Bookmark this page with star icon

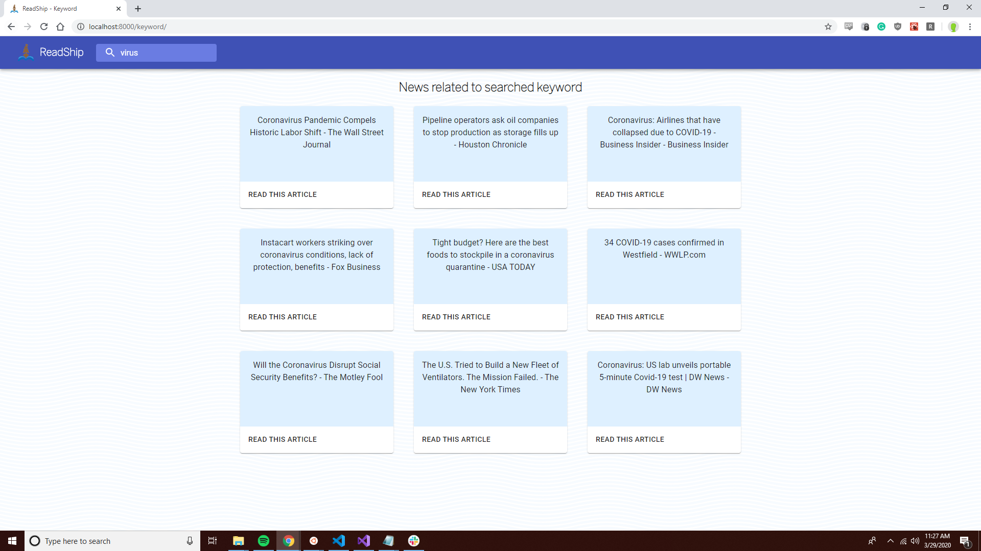point(828,27)
